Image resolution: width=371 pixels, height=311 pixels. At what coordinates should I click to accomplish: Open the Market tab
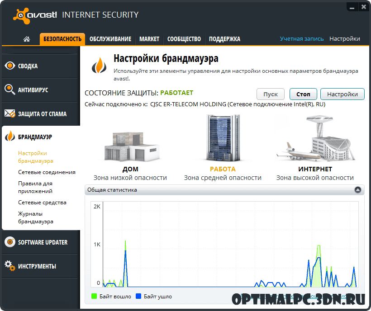tap(149, 39)
